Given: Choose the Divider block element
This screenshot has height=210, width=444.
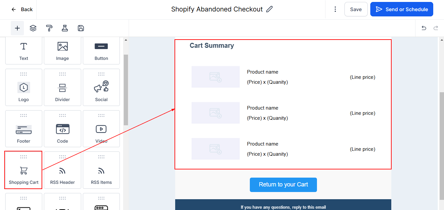Looking at the screenshot, I should (62, 88).
